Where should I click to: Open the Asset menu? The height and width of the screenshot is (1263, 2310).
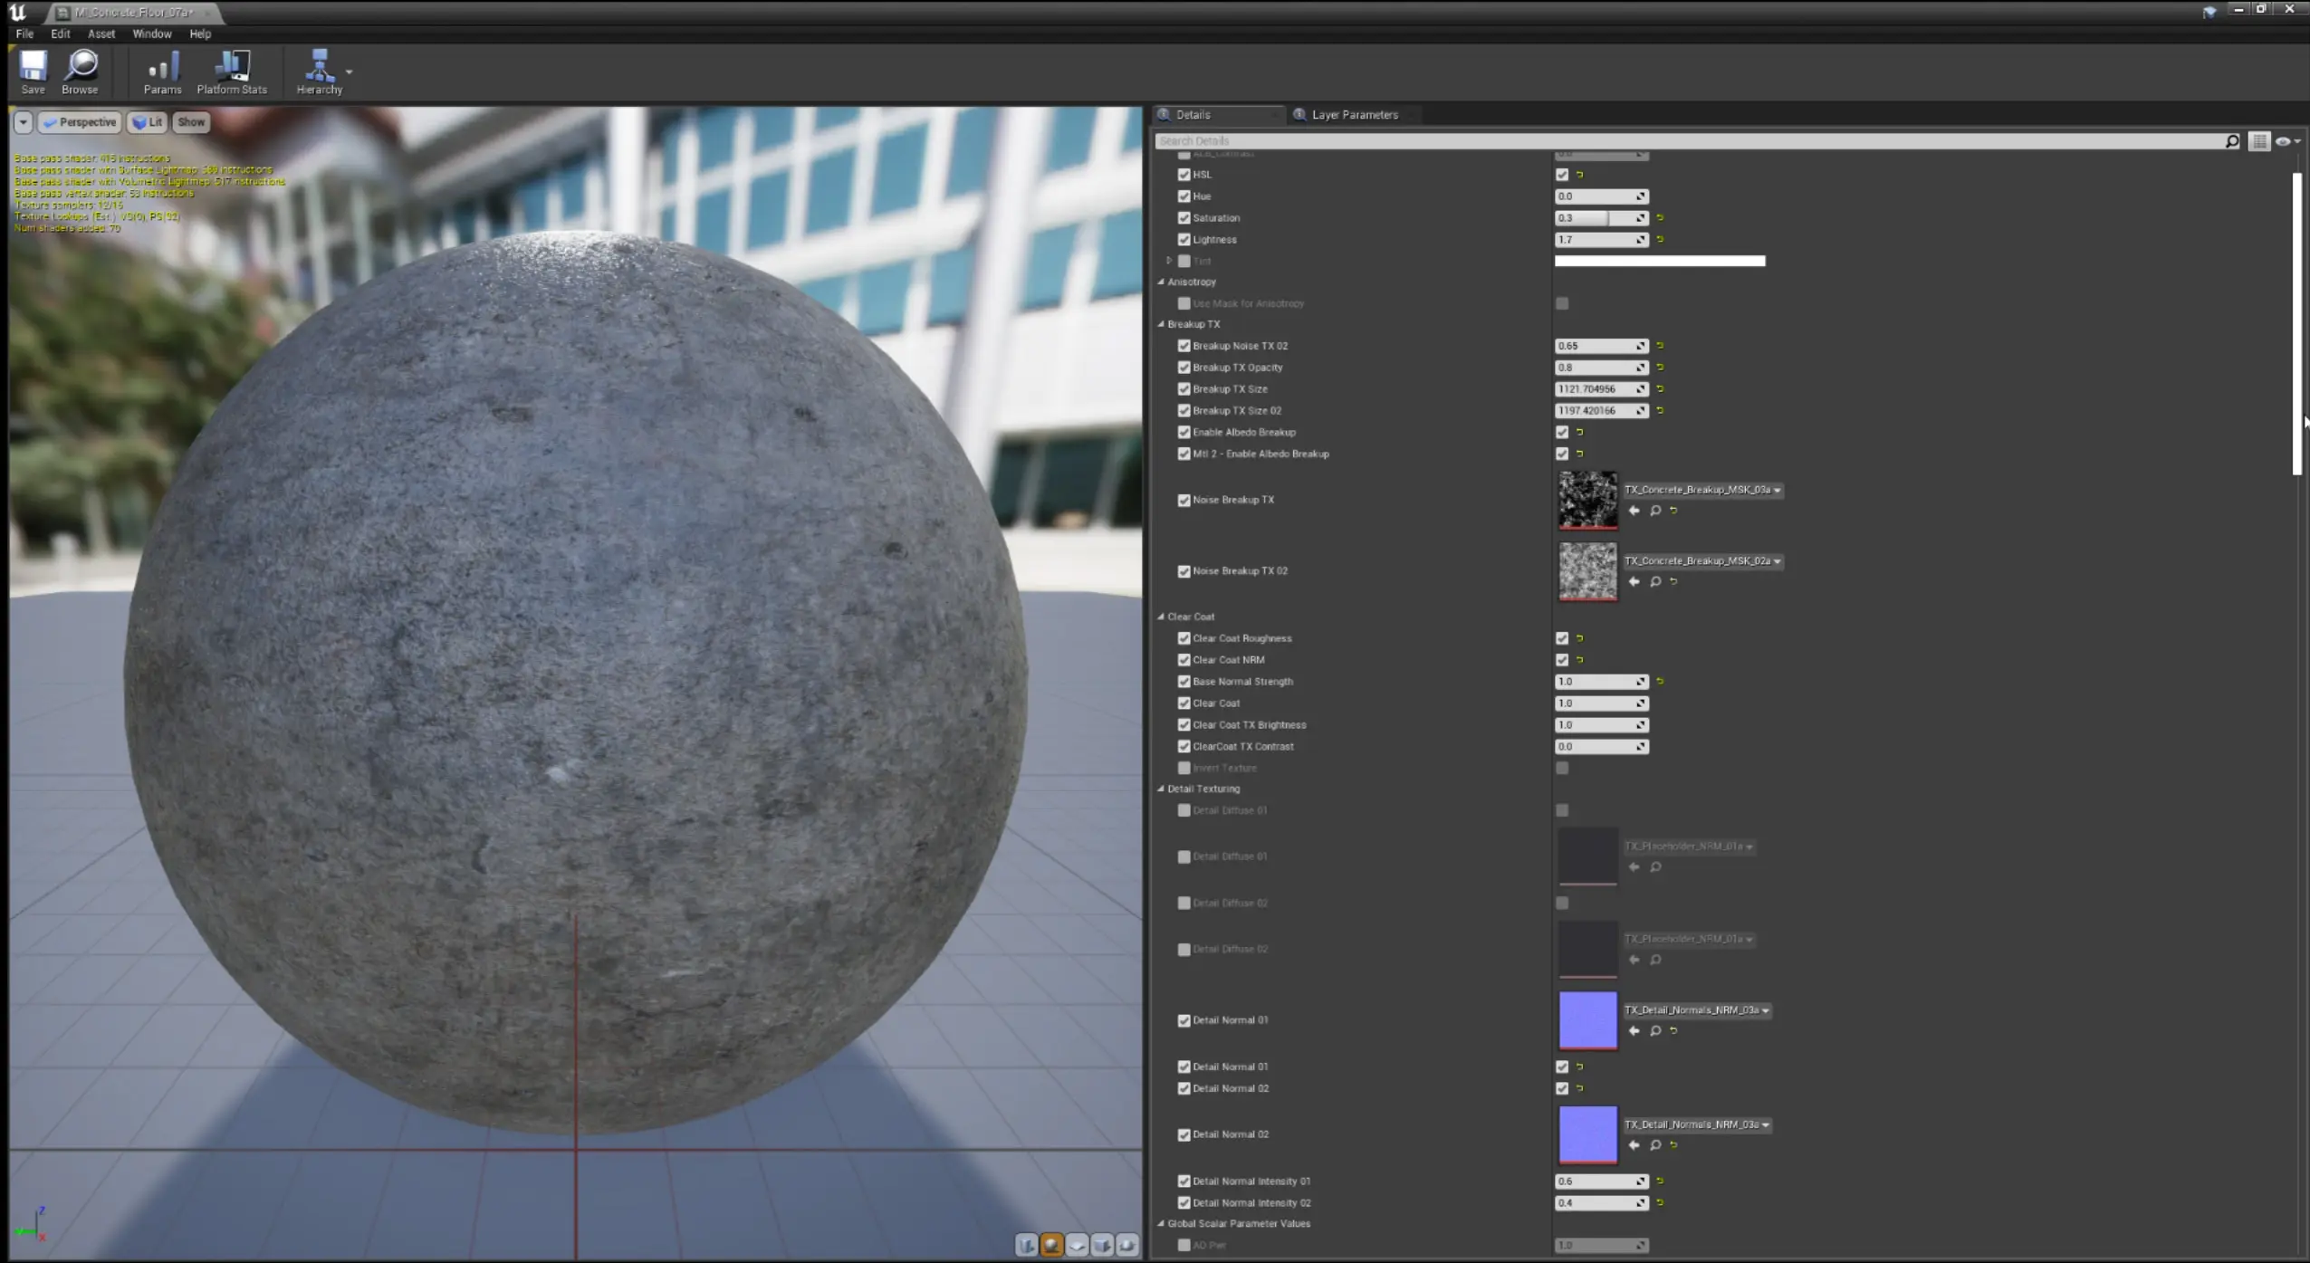(x=100, y=33)
